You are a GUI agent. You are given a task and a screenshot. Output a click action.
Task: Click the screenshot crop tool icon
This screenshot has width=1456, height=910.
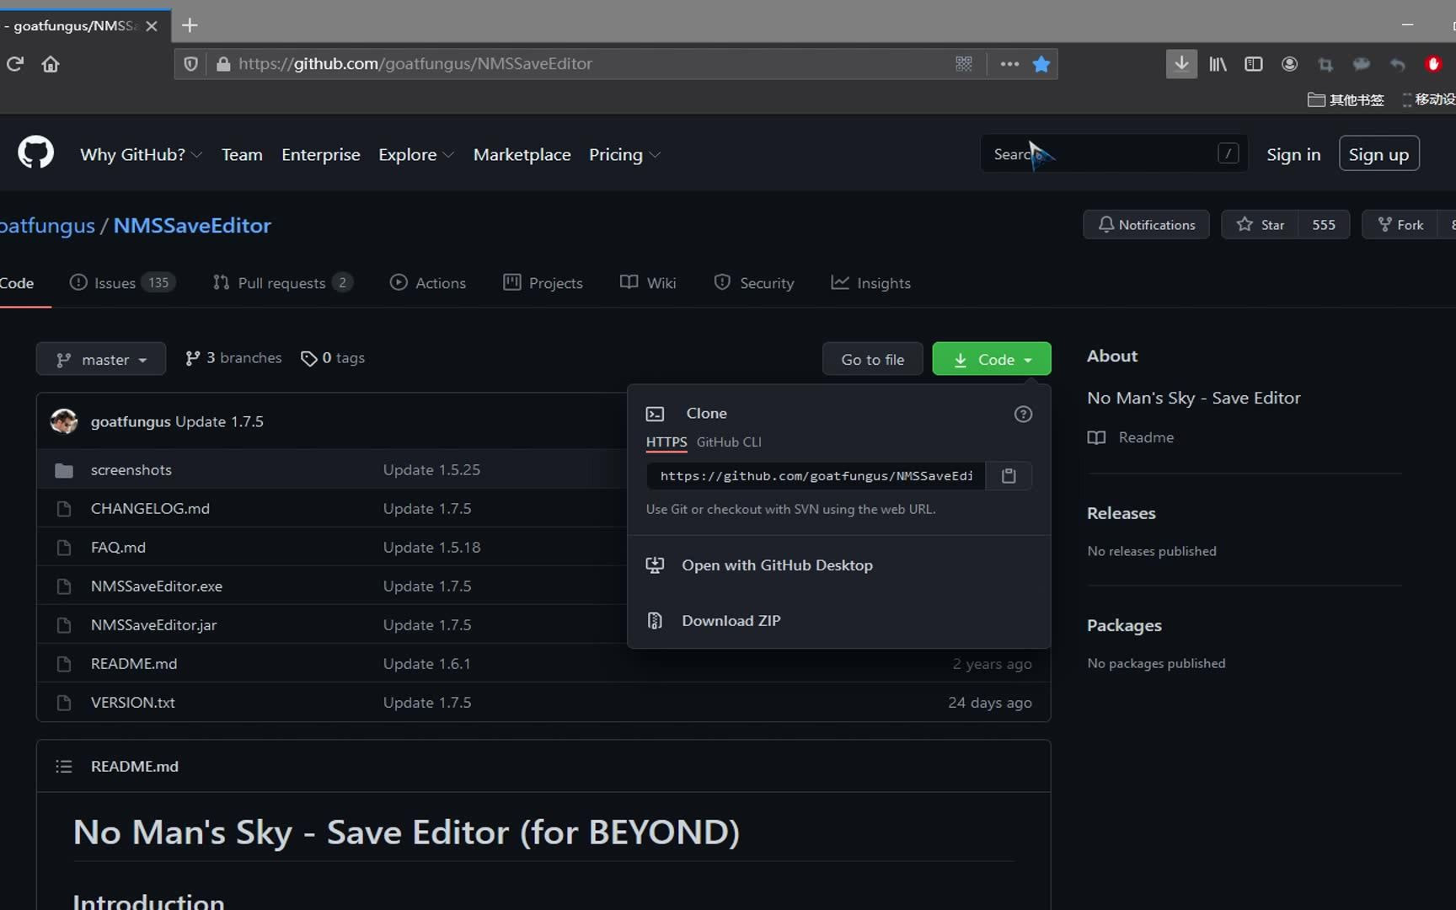[1325, 64]
